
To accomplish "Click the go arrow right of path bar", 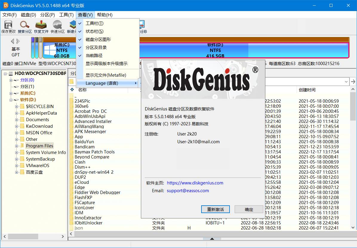I will coord(353,81).
